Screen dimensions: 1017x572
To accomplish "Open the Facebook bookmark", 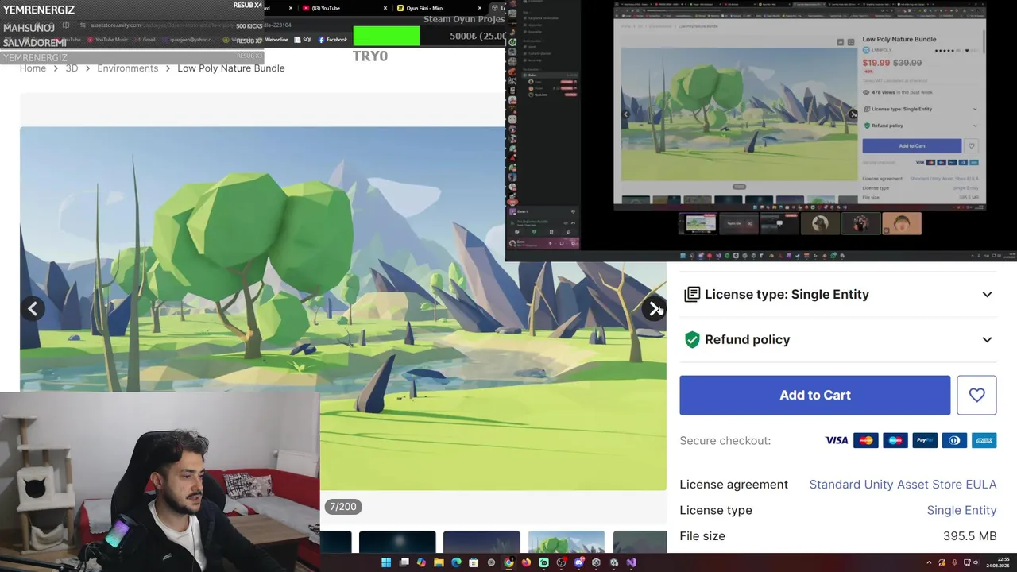I will [x=333, y=40].
